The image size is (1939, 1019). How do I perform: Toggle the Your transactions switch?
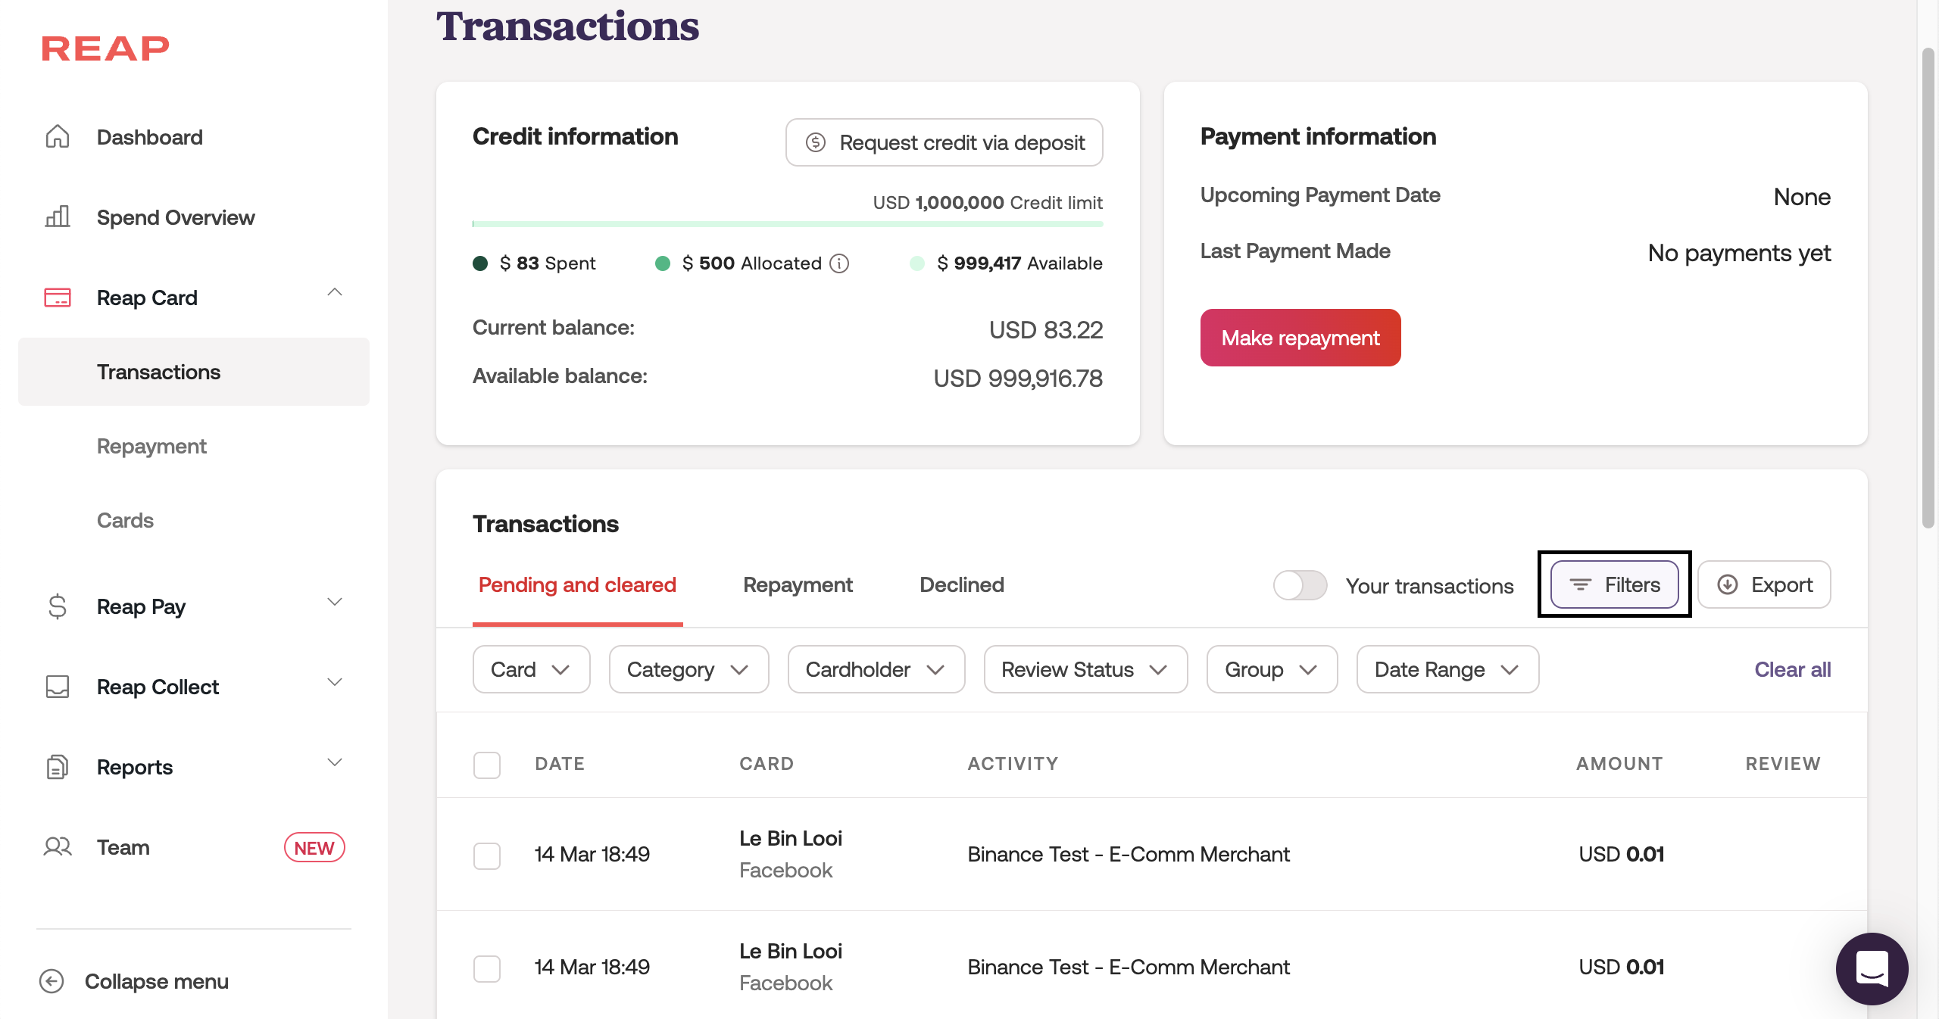coord(1300,585)
